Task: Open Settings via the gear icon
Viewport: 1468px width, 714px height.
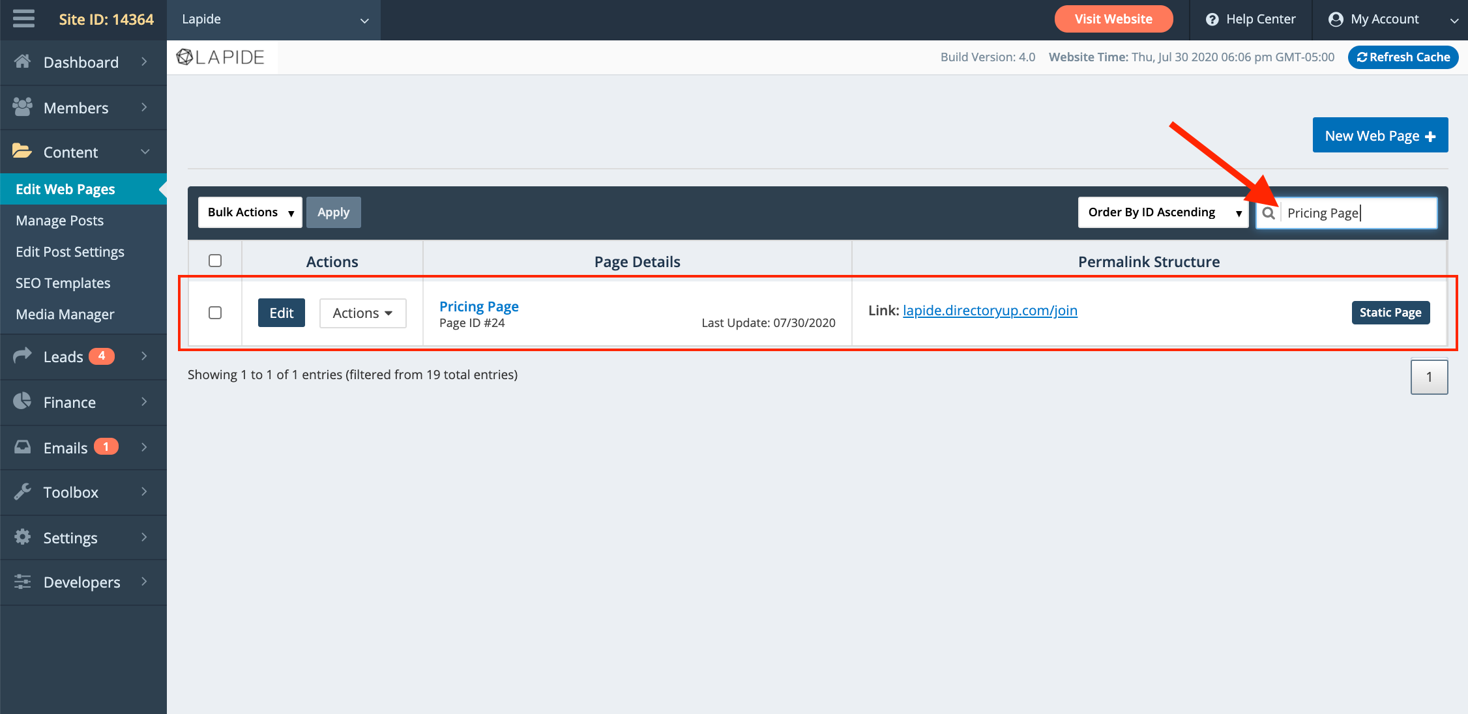Action: (x=23, y=537)
